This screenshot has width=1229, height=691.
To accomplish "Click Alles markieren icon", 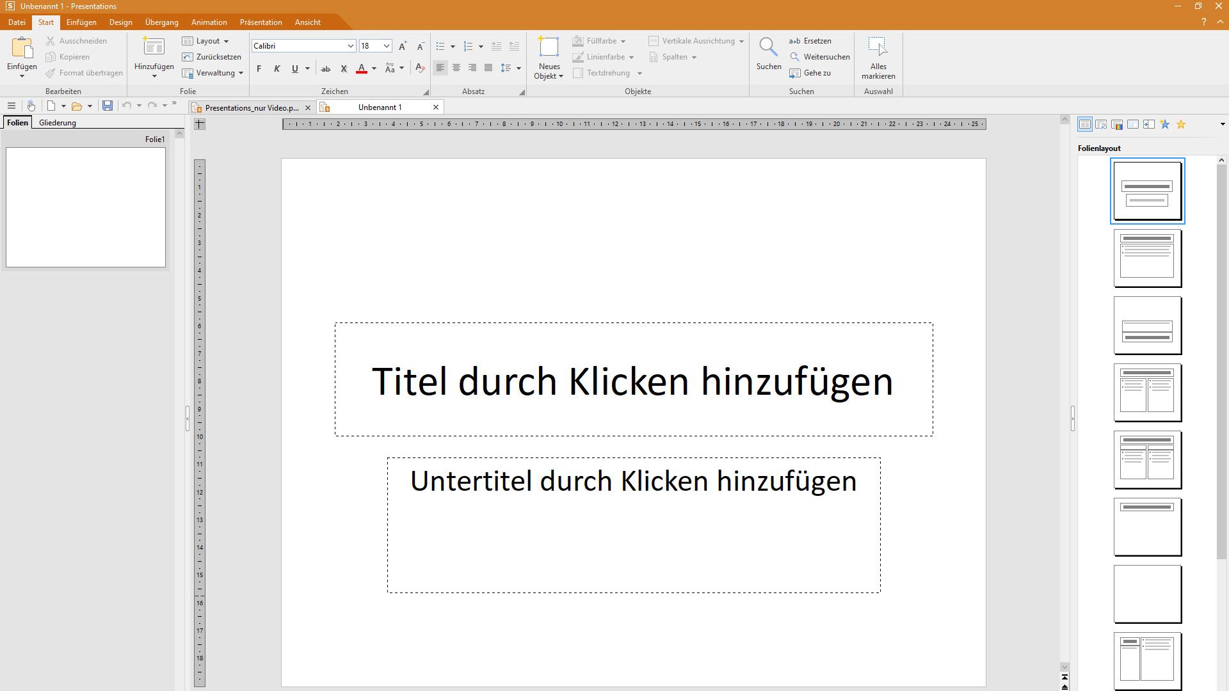I will [878, 47].
